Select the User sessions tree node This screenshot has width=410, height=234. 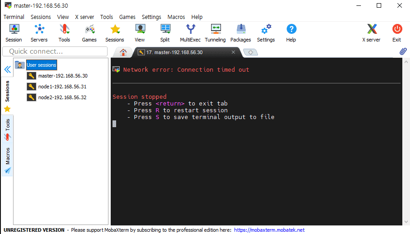[x=41, y=65]
